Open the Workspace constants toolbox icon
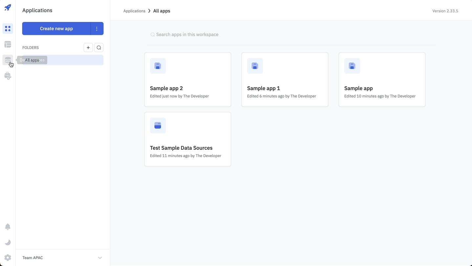472x266 pixels. [x=8, y=76]
